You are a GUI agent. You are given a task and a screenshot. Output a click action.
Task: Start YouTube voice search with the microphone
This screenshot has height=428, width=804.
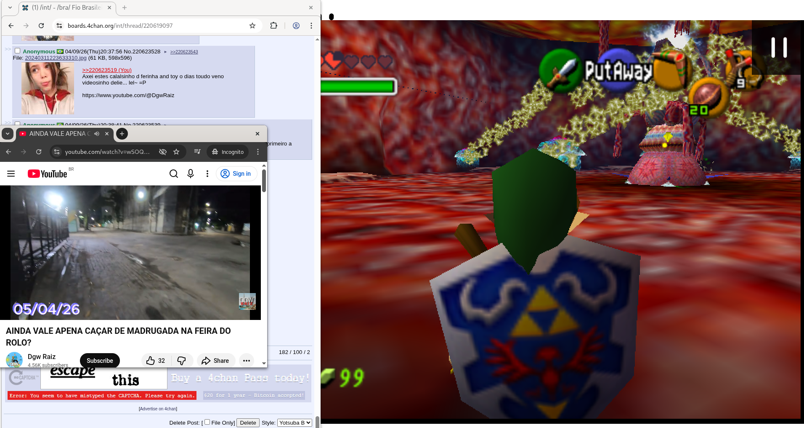(x=191, y=174)
